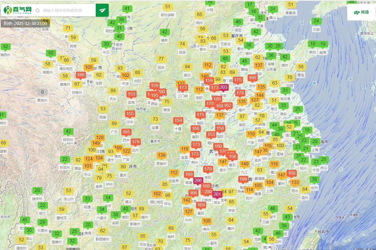The width and height of the screenshot is (376, 250).
Task: Open the 30 AQI marker at 中卫
Action: click(x=106, y=44)
